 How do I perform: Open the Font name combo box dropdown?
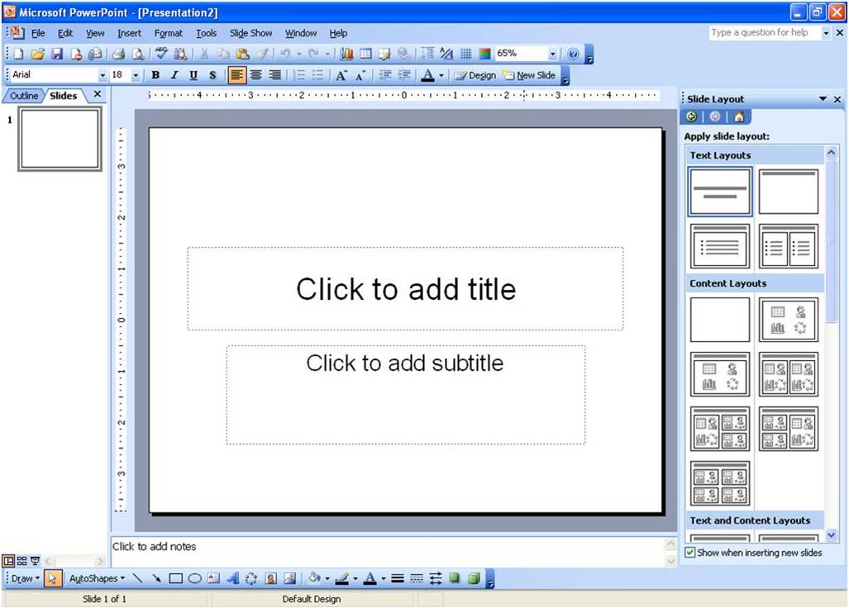tap(103, 75)
